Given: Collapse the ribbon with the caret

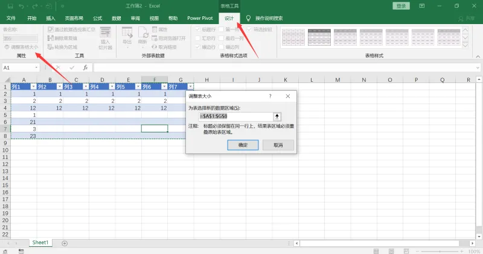Looking at the screenshot, I should pos(478,57).
